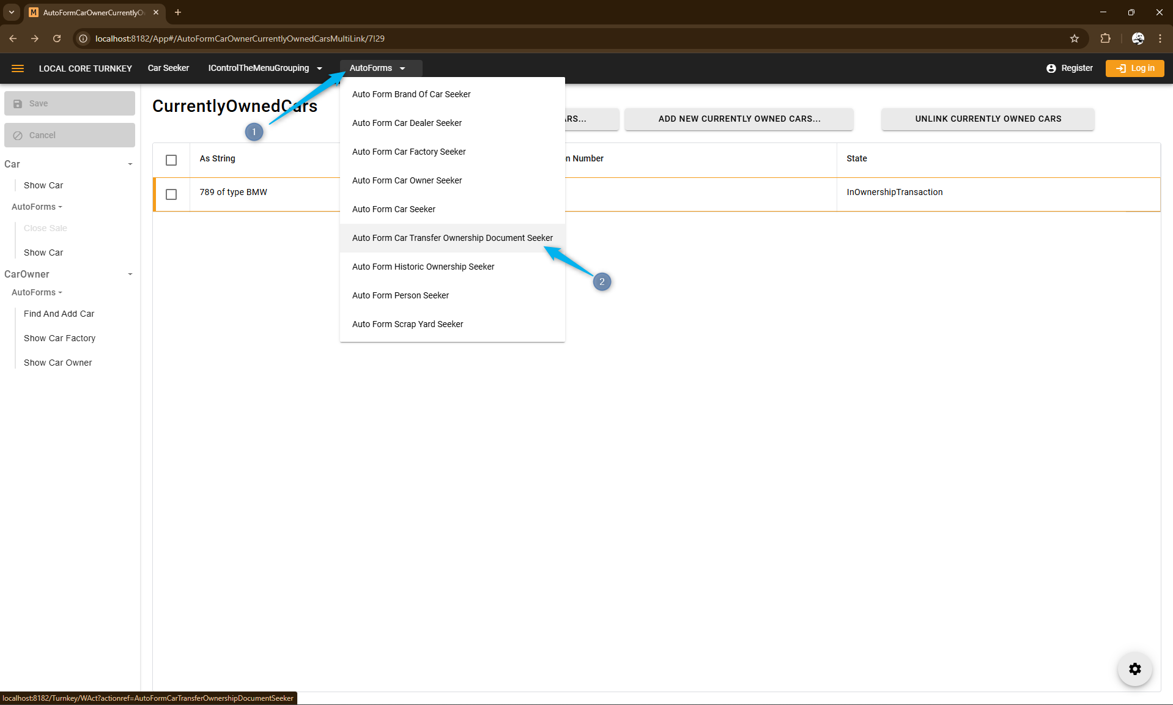View site information icon in address bar
The width and height of the screenshot is (1173, 705).
[x=84, y=39]
